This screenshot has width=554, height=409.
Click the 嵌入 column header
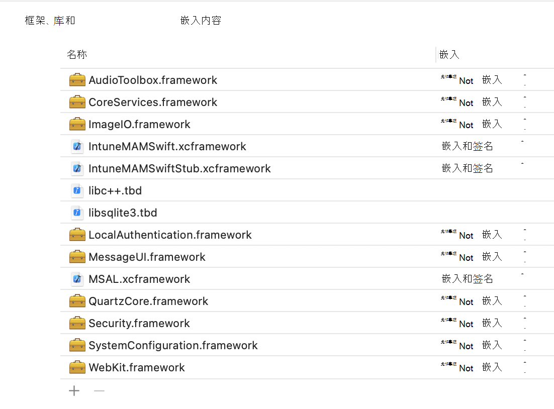coord(449,54)
